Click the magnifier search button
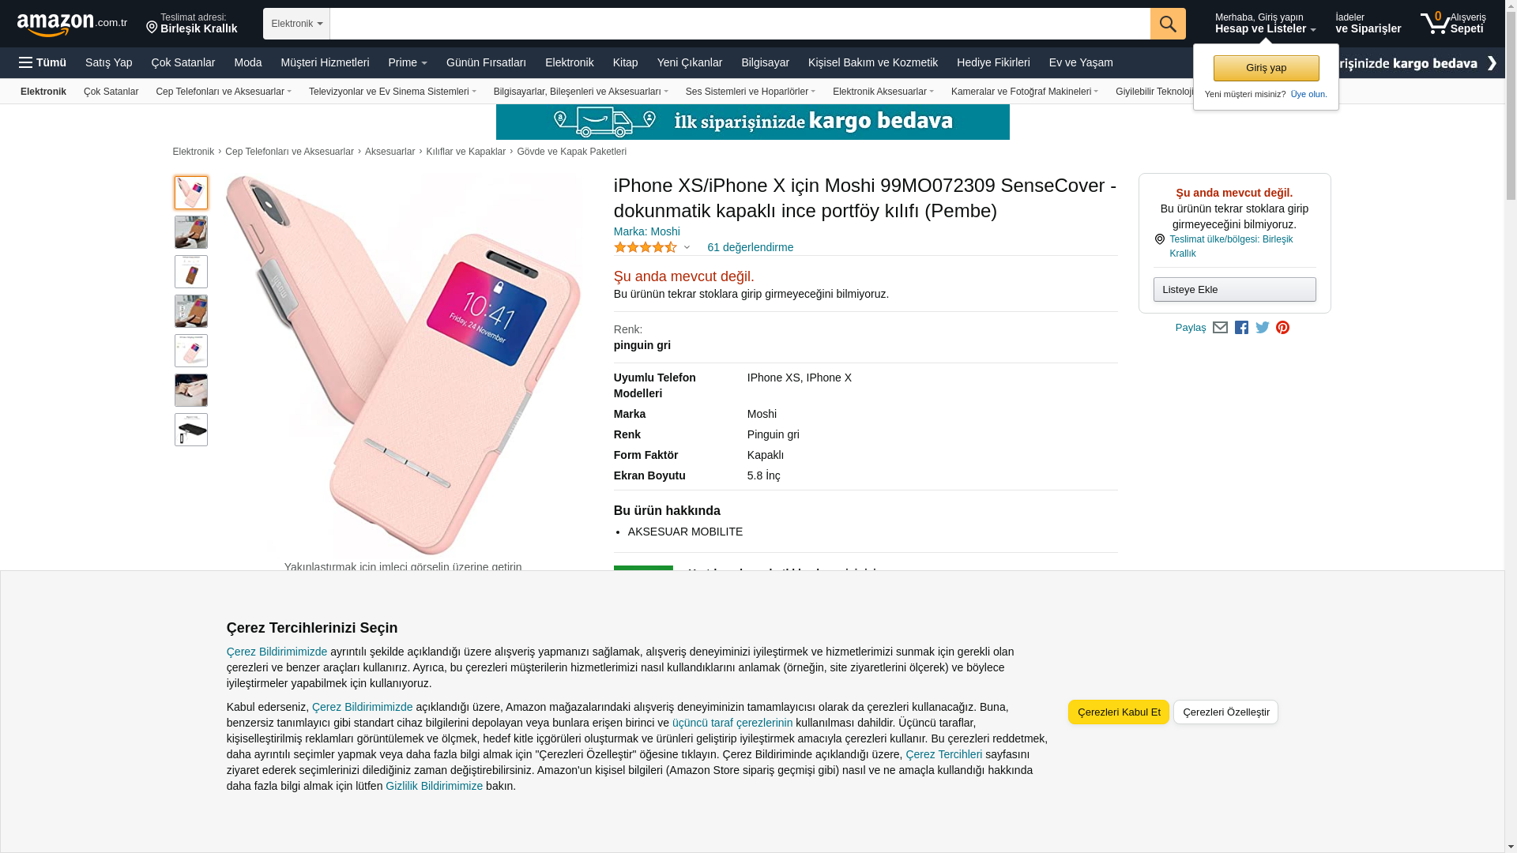Viewport: 1517px width, 853px height. point(1168,24)
